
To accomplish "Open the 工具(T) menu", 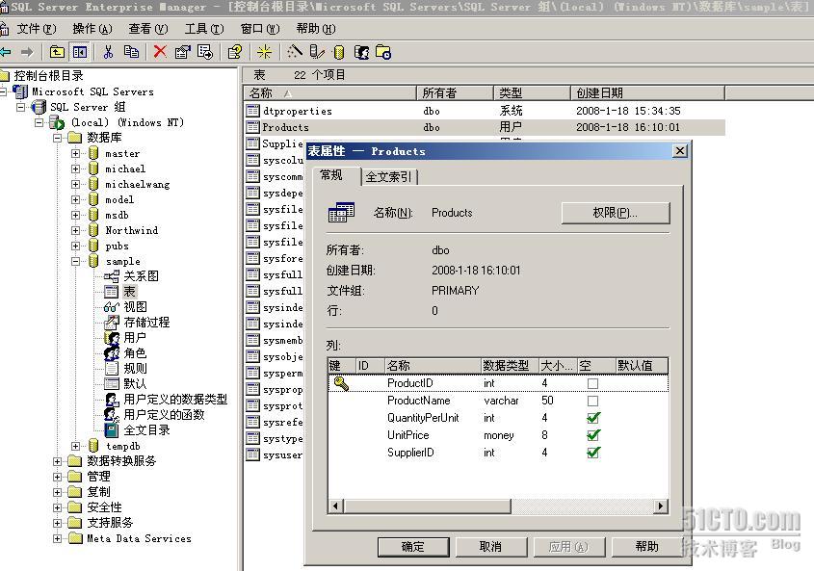I will point(204,29).
